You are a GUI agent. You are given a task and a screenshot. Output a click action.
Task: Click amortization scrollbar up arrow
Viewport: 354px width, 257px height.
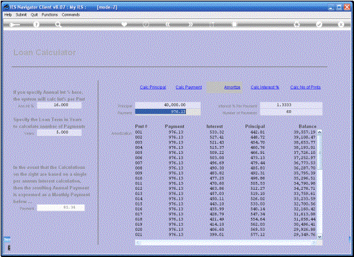tap(319, 132)
